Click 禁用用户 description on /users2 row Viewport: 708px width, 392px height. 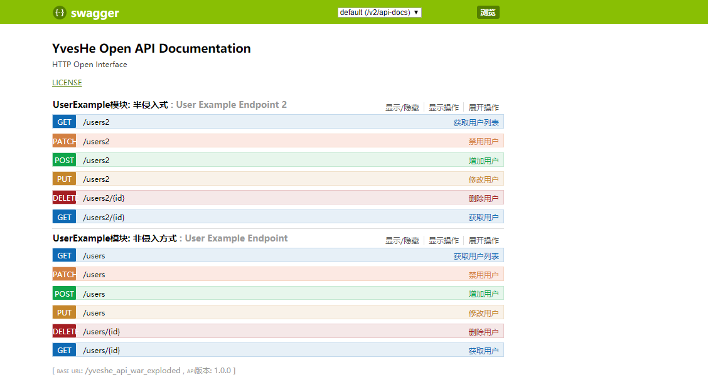coord(483,142)
